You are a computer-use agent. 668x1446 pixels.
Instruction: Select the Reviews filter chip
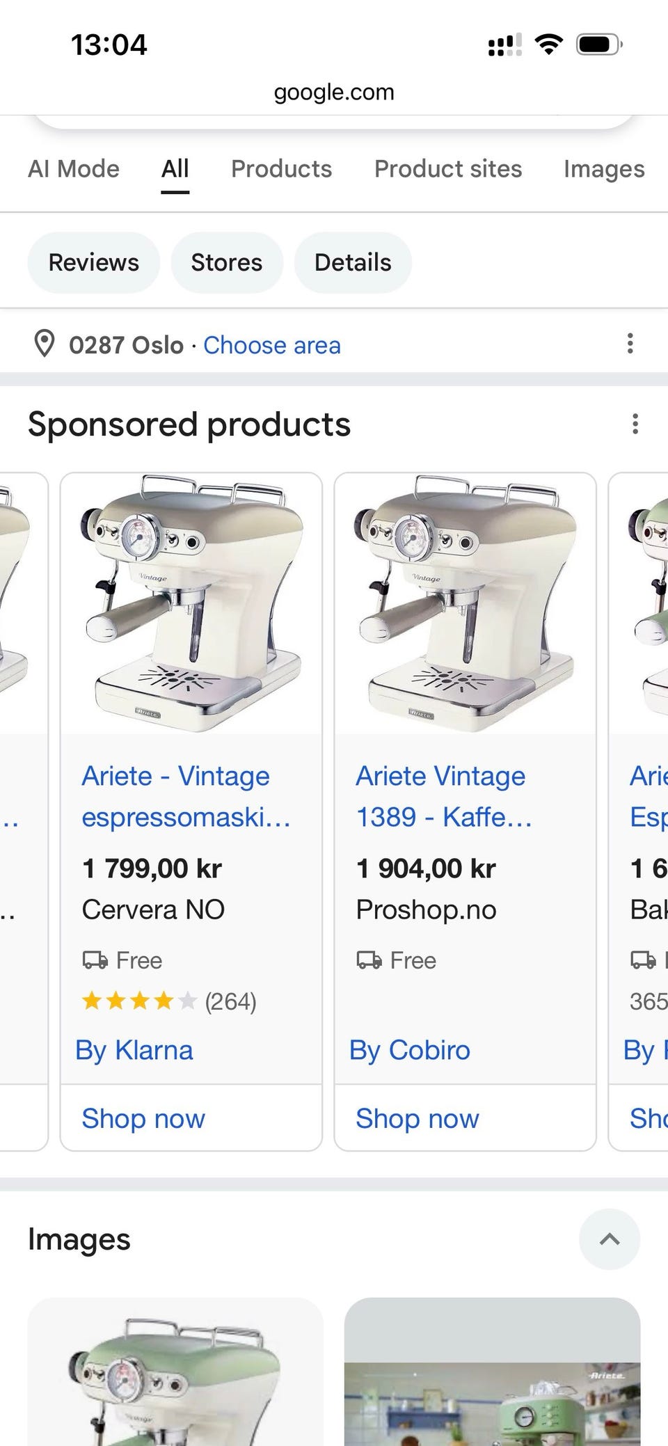pyautogui.click(x=94, y=262)
